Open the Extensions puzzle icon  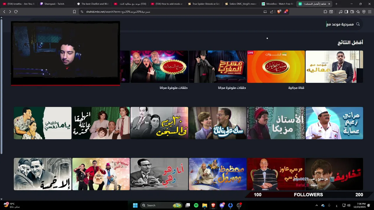[325, 12]
